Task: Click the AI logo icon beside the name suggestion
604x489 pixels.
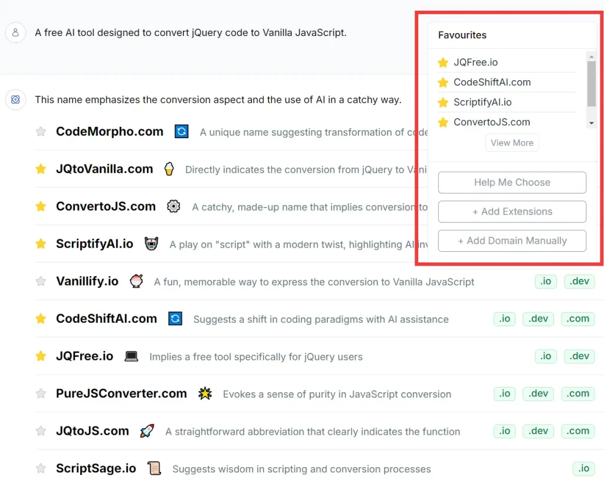Action: point(15,100)
